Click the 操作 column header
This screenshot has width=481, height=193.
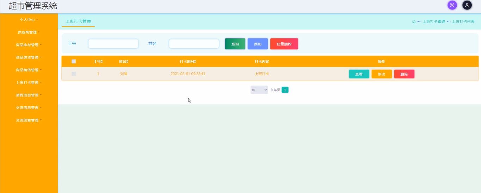pyautogui.click(x=381, y=62)
